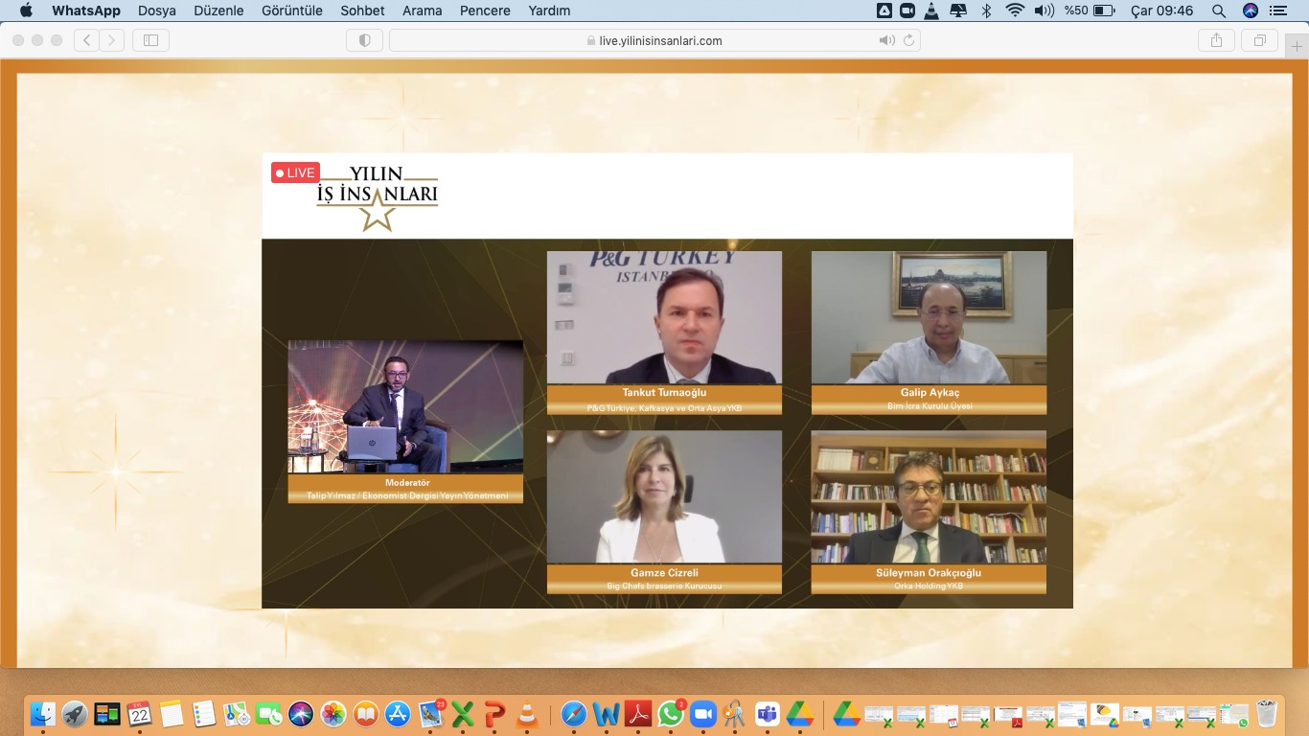Open the App Store in Dock
This screenshot has width=1309, height=736.
[x=398, y=714]
